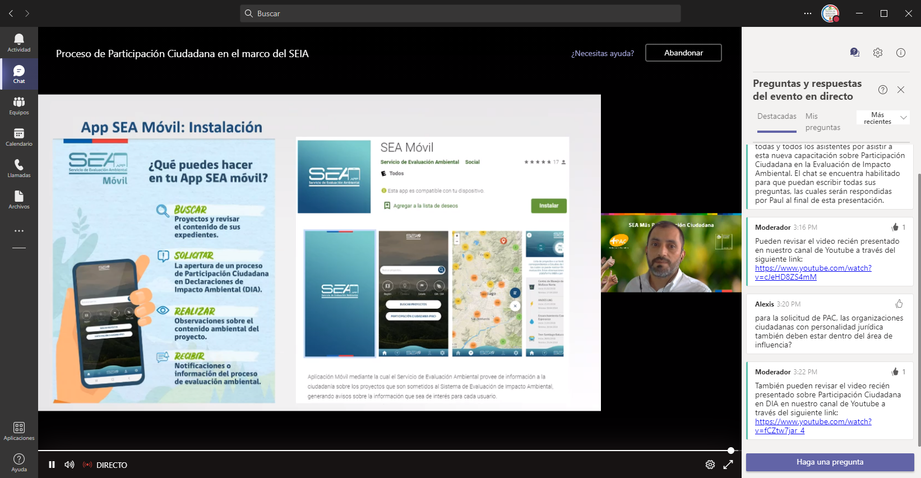Click the video progress slider handle
The height and width of the screenshot is (478, 921).
coord(730,451)
